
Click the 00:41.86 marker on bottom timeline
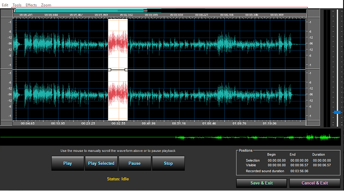pyautogui.click(x=148, y=123)
